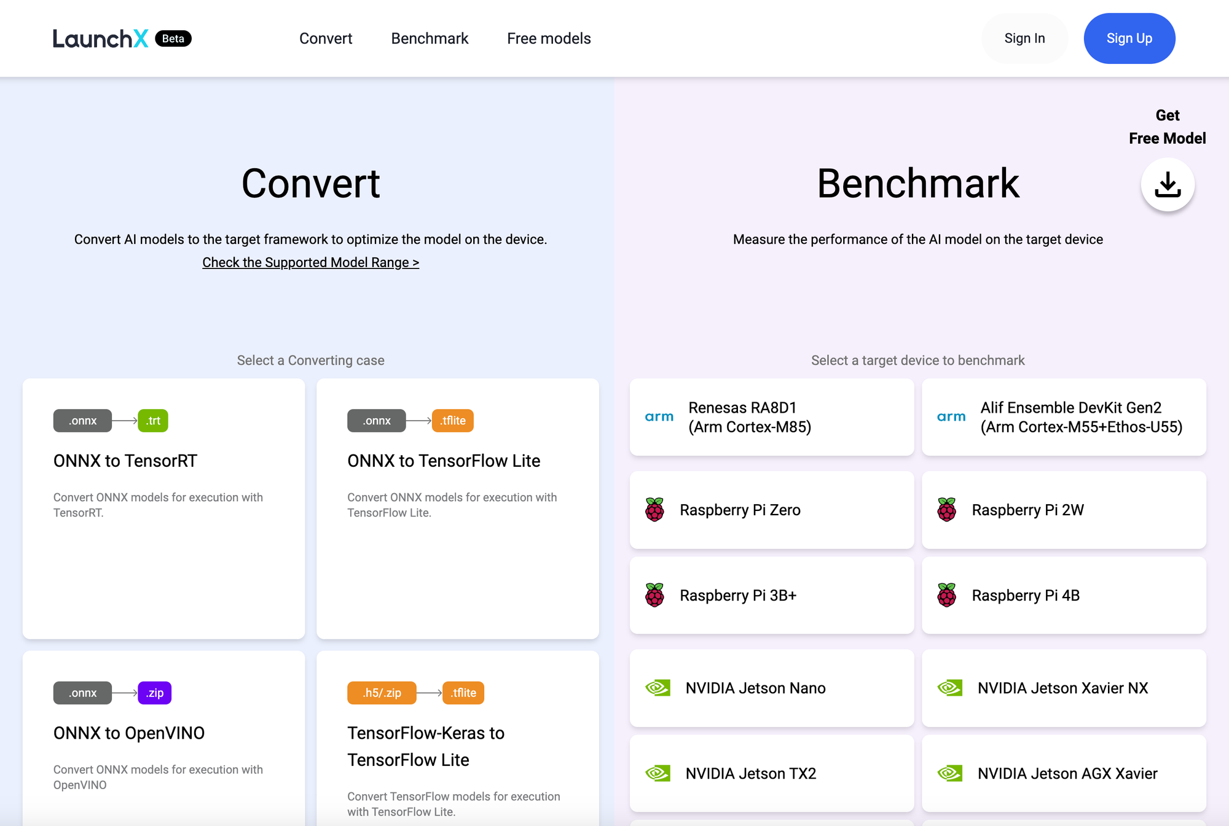
Task: Open Check the Supported Model Range link
Action: 311,262
